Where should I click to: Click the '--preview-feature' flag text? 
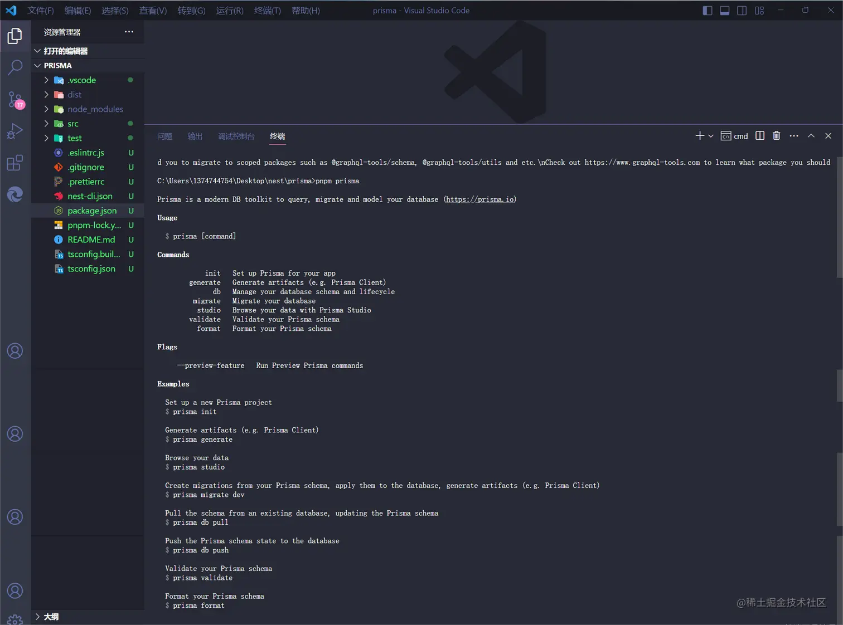(211, 365)
